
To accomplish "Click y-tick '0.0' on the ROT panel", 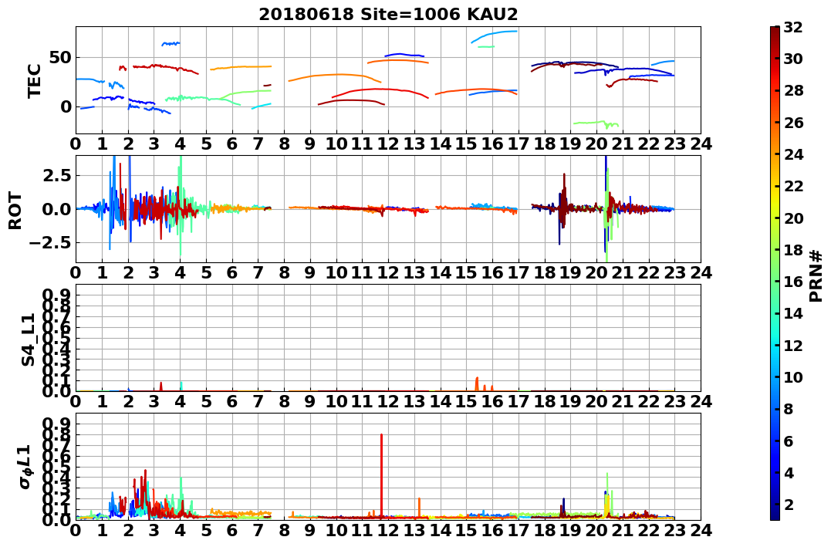I will tap(57, 209).
